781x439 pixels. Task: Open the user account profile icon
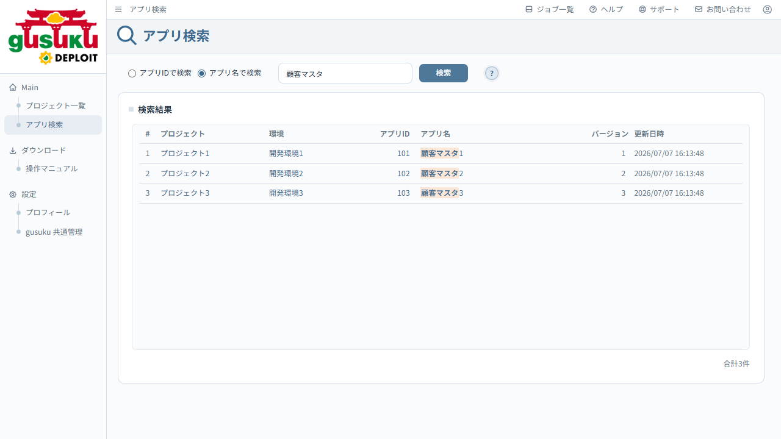pyautogui.click(x=768, y=9)
